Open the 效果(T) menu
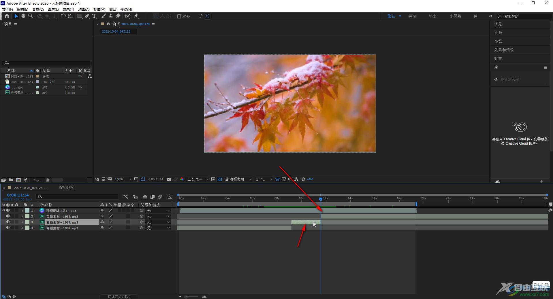The height and width of the screenshot is (299, 553). click(68, 10)
